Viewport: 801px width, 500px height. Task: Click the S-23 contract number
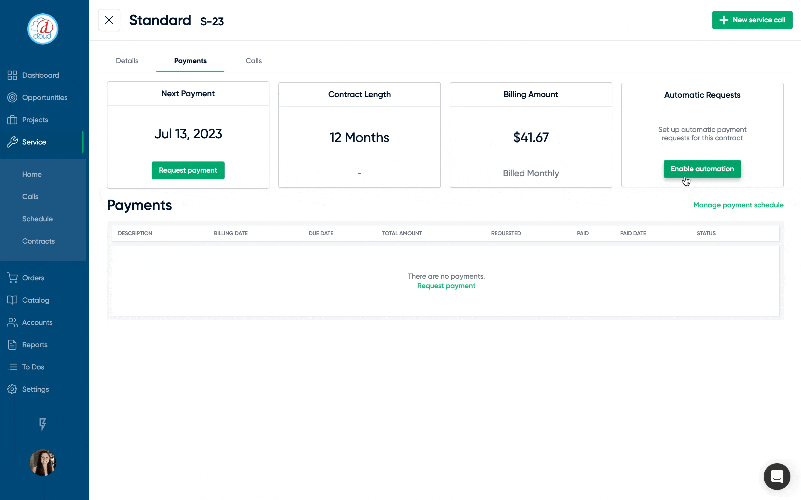(212, 21)
